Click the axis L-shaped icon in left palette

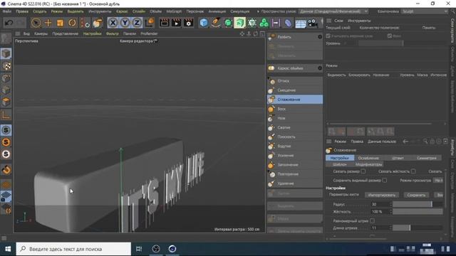coord(6,114)
